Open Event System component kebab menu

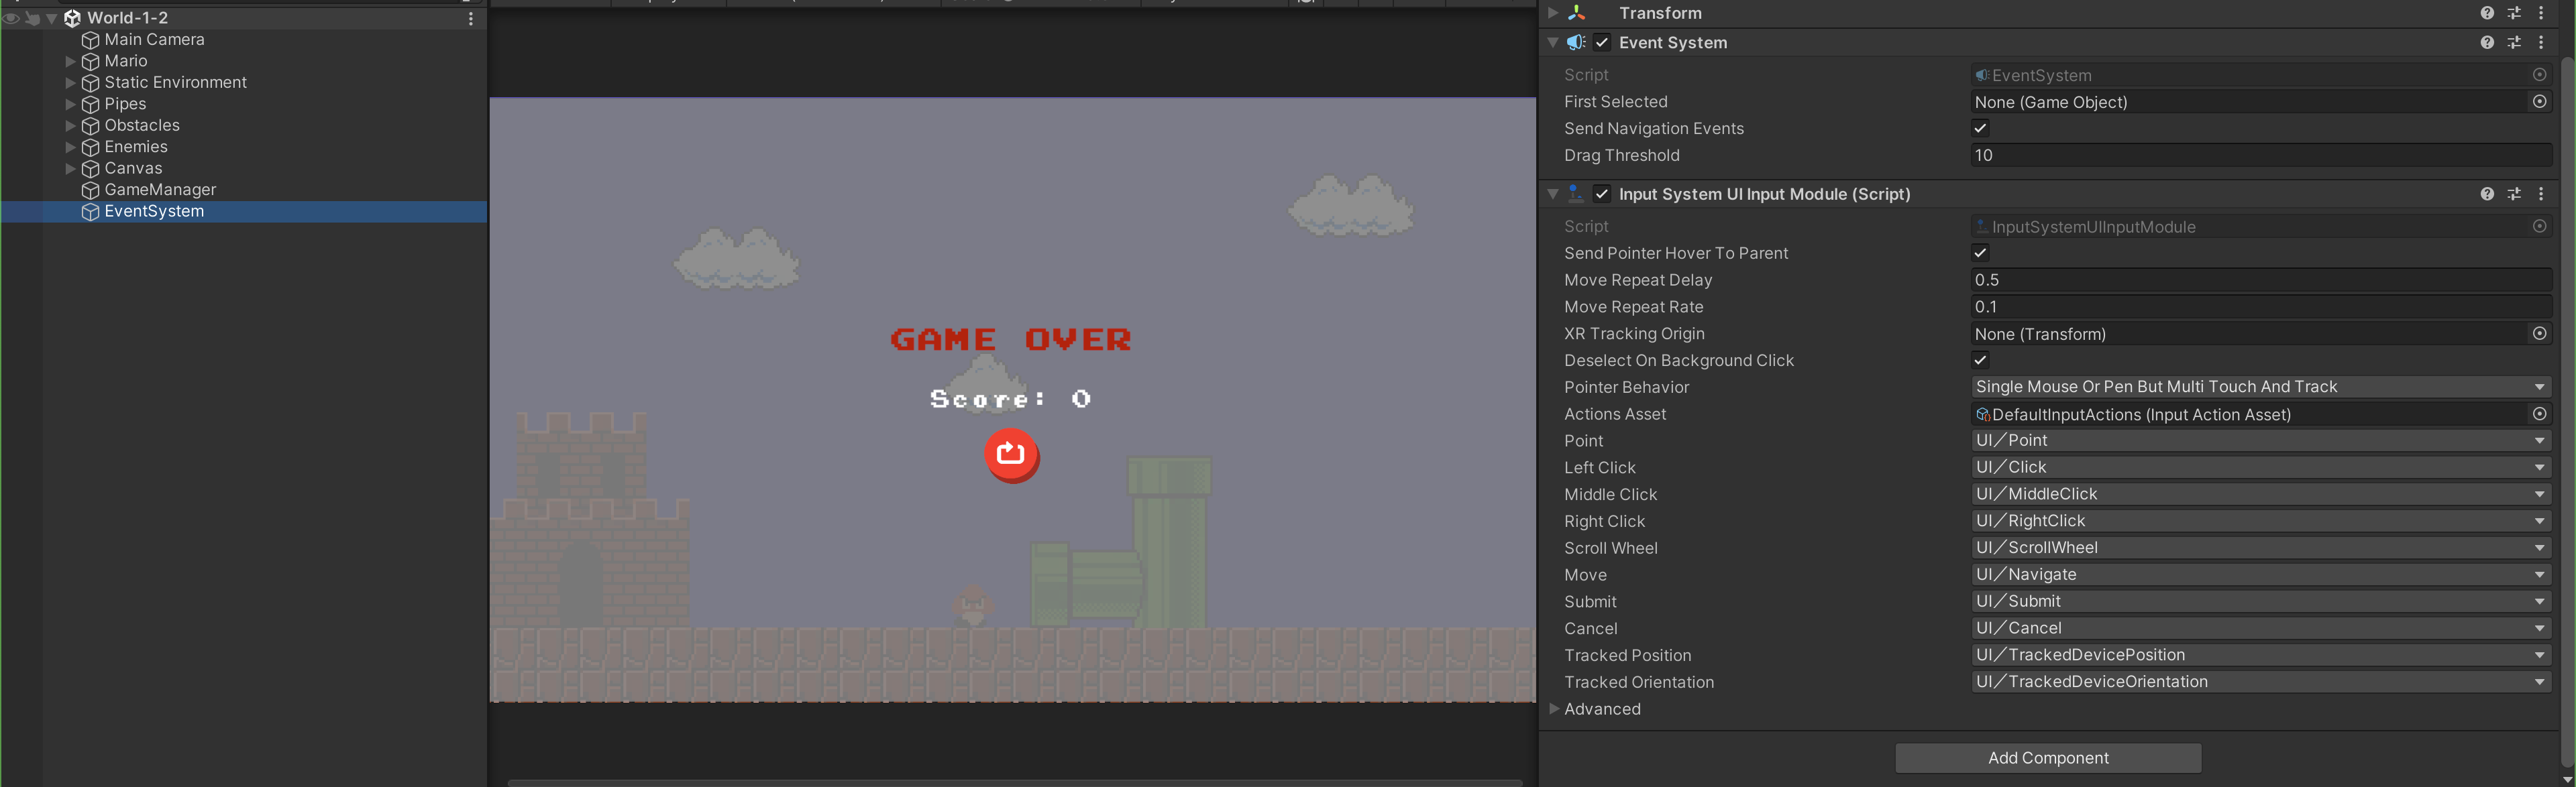(x=2541, y=43)
